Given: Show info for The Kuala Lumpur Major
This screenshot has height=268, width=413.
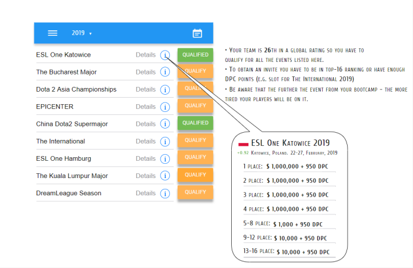Looking at the screenshot, I should 165,176.
